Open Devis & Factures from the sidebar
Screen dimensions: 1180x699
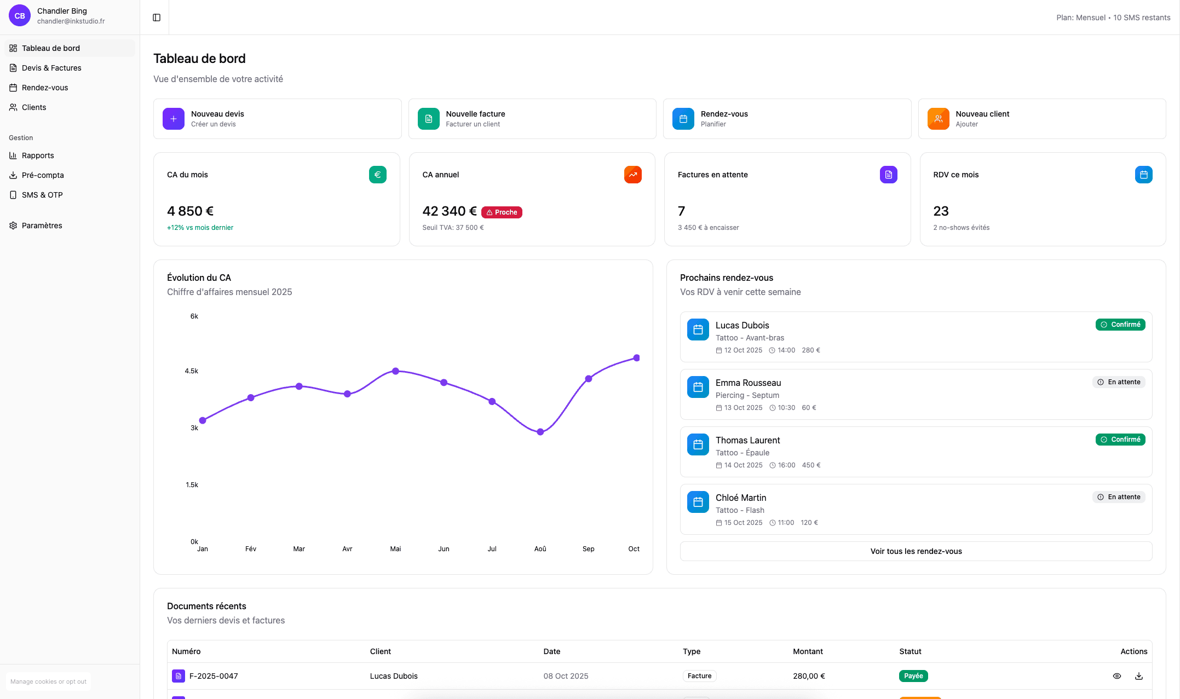[51, 68]
